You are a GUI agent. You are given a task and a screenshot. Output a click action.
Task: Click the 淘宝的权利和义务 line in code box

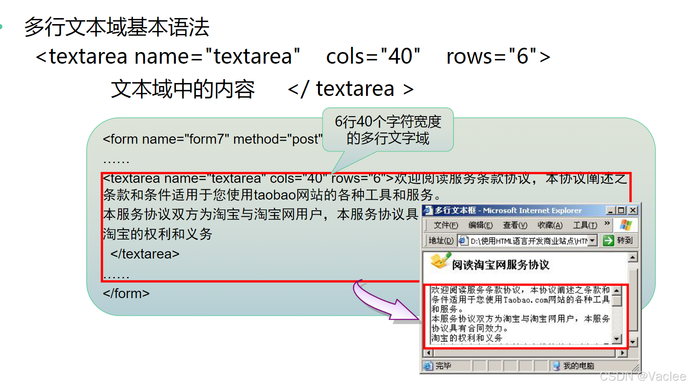pos(158,234)
